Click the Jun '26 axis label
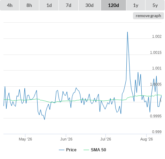The height and width of the screenshot is (159, 165). pos(66,139)
